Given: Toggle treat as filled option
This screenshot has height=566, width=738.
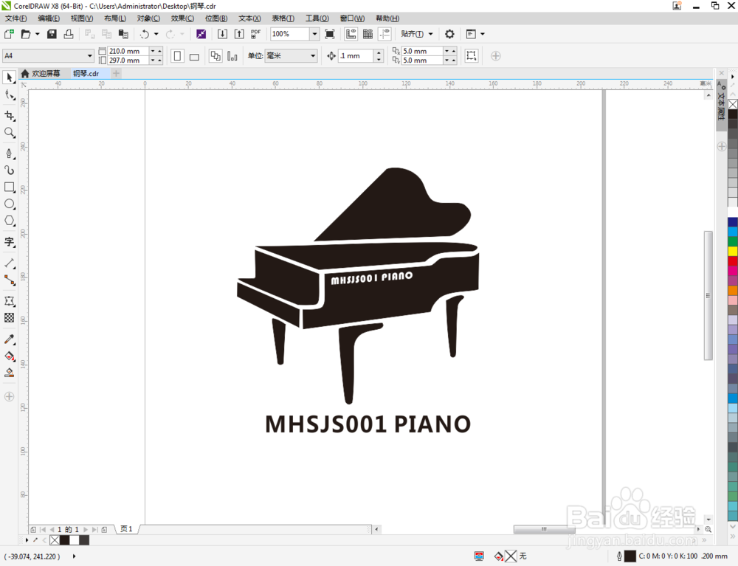Looking at the screenshot, I should pos(471,55).
